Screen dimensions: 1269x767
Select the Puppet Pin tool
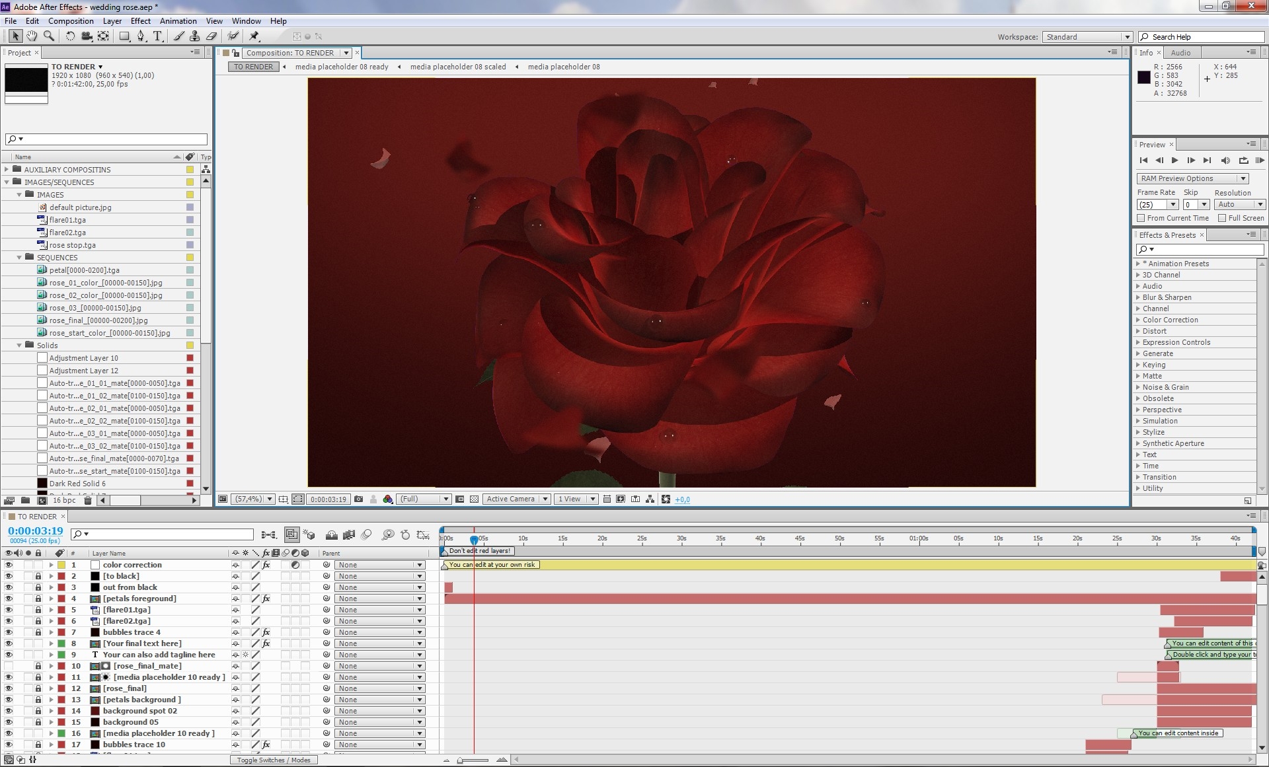[254, 36]
